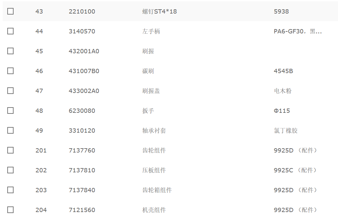Enable the checkbox for row 47 刷握盖
The height and width of the screenshot is (221, 338).
coord(10,90)
